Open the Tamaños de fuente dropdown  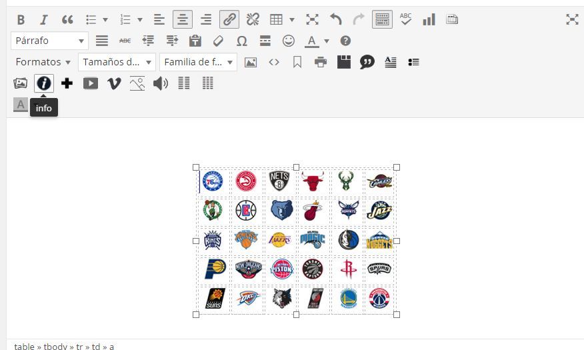click(x=117, y=62)
